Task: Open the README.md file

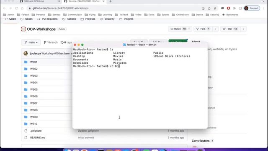Action: pos(38,138)
